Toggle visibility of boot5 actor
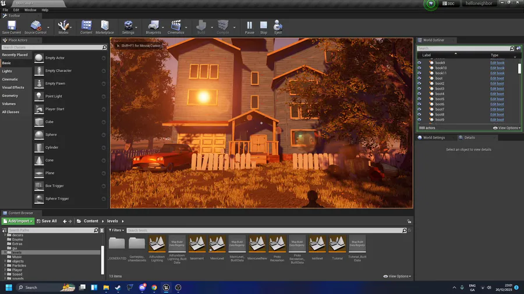 point(419,99)
